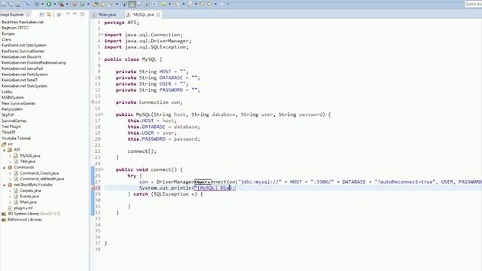
Task: Select the Clans project
Action: (x=6, y=40)
